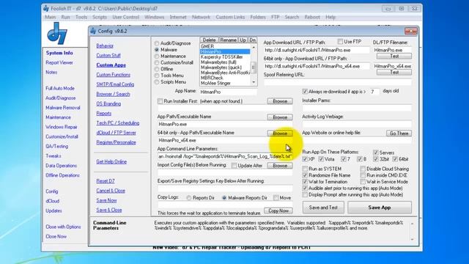Toggle the Vista platform checkbox
The width and height of the screenshot is (469, 264).
pyautogui.click(x=321, y=159)
